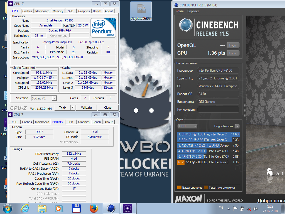Select ranking row 6 Intel Pentium 1.36
The image size is (285, 214).
tap(208, 162)
